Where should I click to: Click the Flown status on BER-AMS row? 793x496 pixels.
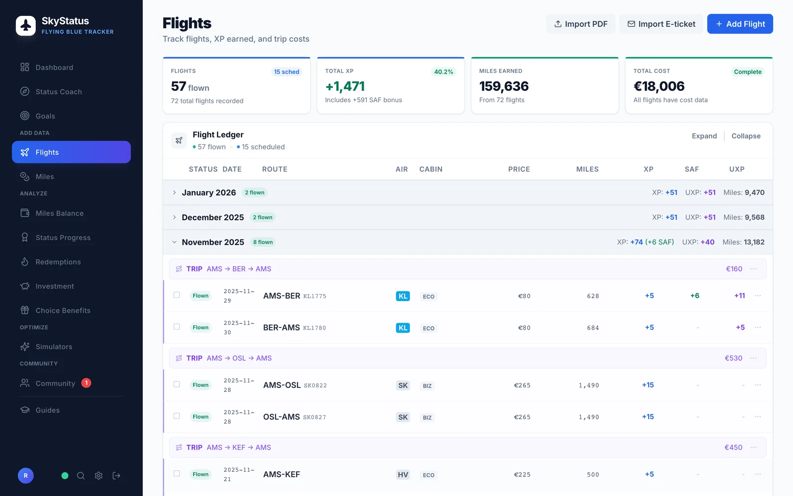coord(201,327)
